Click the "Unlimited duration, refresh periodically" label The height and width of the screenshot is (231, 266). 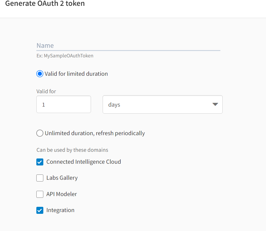(95, 133)
